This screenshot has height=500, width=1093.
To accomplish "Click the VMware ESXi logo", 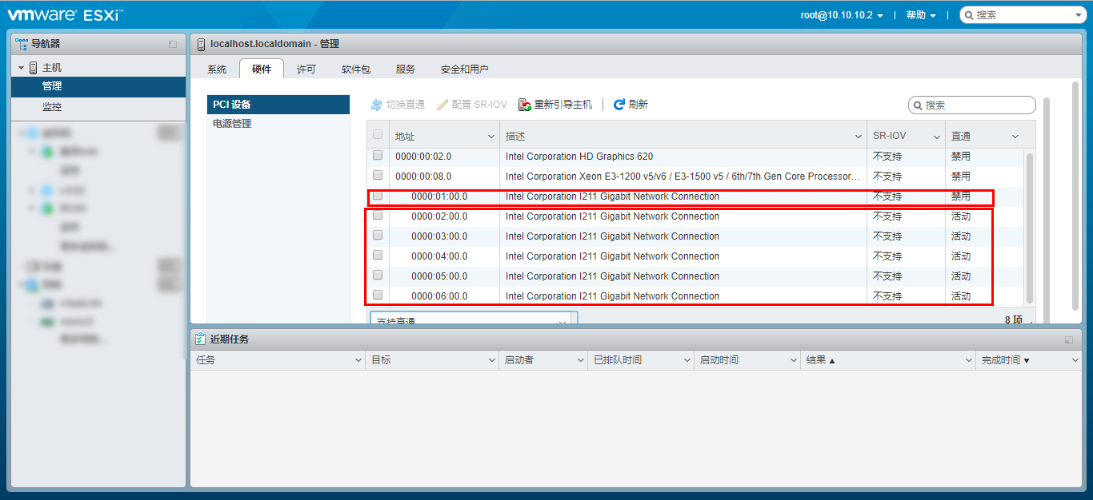I will tap(66, 14).
